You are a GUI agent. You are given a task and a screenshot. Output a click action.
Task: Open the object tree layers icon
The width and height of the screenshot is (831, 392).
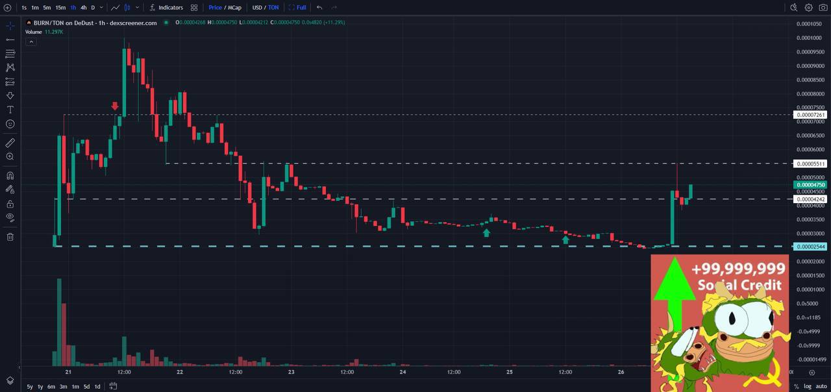(x=10, y=380)
